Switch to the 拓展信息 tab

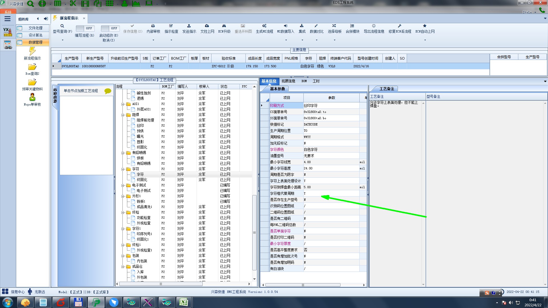(x=288, y=81)
